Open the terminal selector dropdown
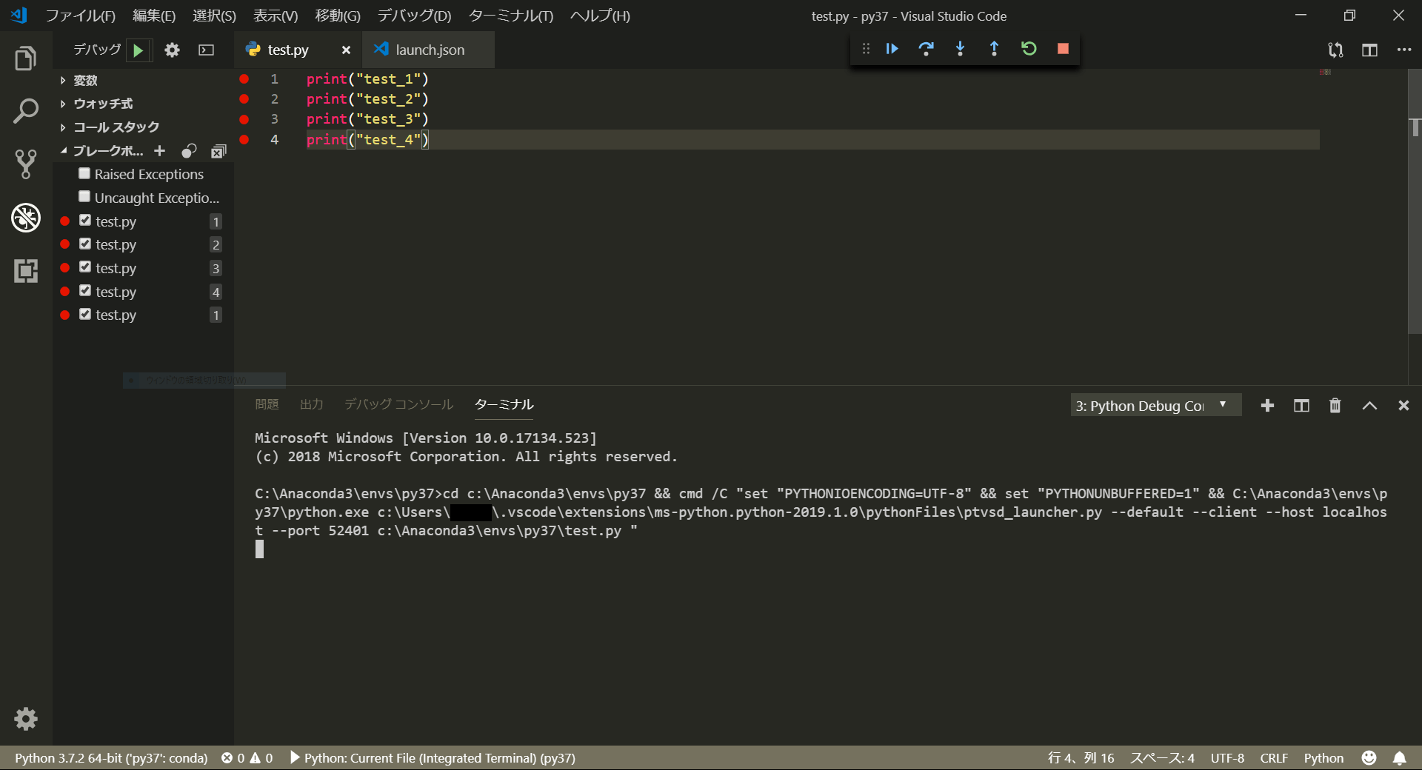This screenshot has height=770, width=1422. [x=1155, y=406]
